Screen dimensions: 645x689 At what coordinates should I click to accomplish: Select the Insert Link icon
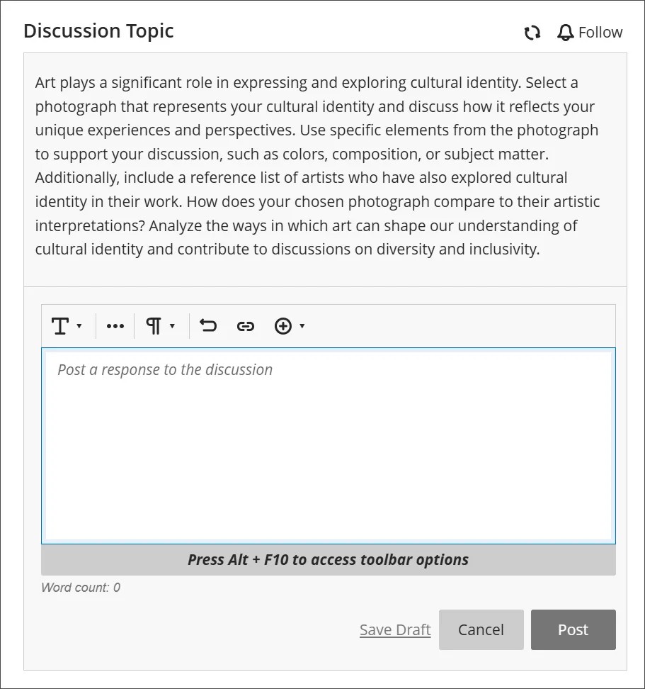click(x=246, y=326)
